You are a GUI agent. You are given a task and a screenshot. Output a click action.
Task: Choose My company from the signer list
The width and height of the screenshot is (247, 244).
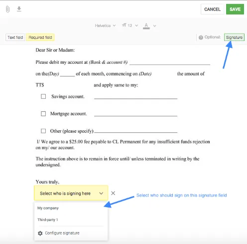[48, 208]
